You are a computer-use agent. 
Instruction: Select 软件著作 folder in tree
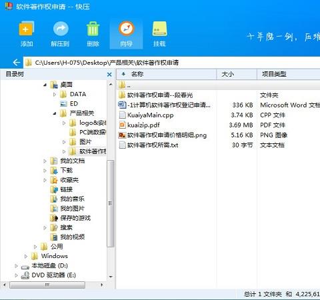pos(93,151)
